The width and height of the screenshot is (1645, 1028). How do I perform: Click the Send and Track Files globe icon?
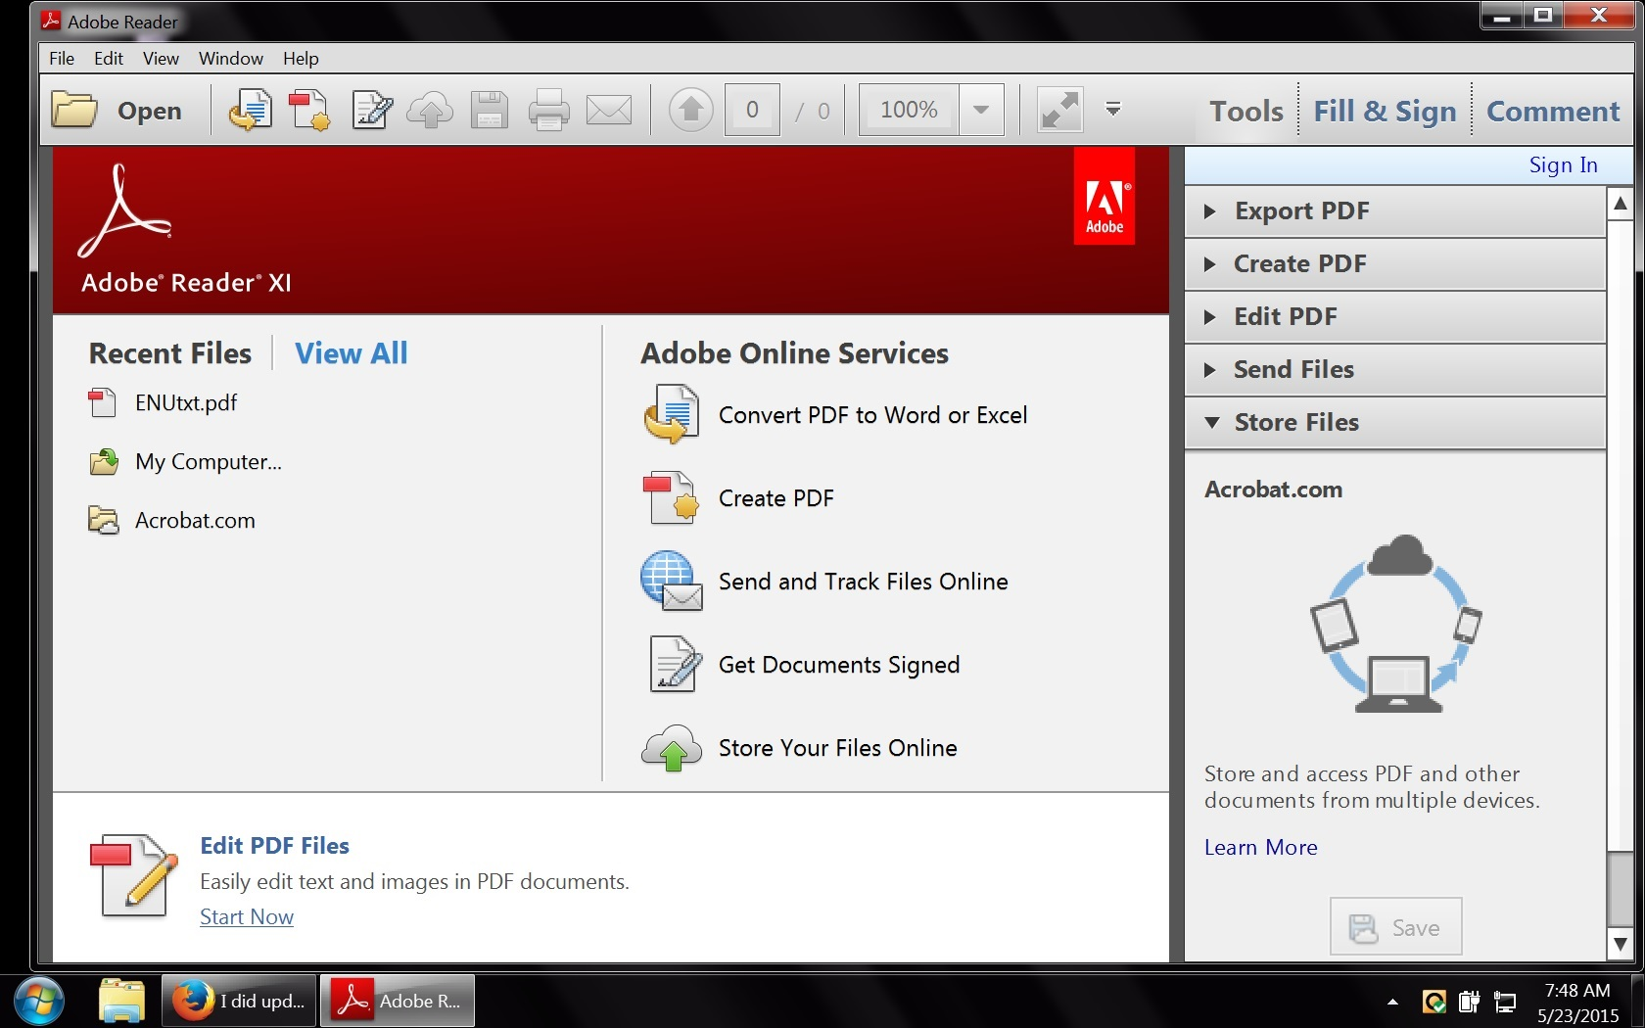tap(672, 581)
